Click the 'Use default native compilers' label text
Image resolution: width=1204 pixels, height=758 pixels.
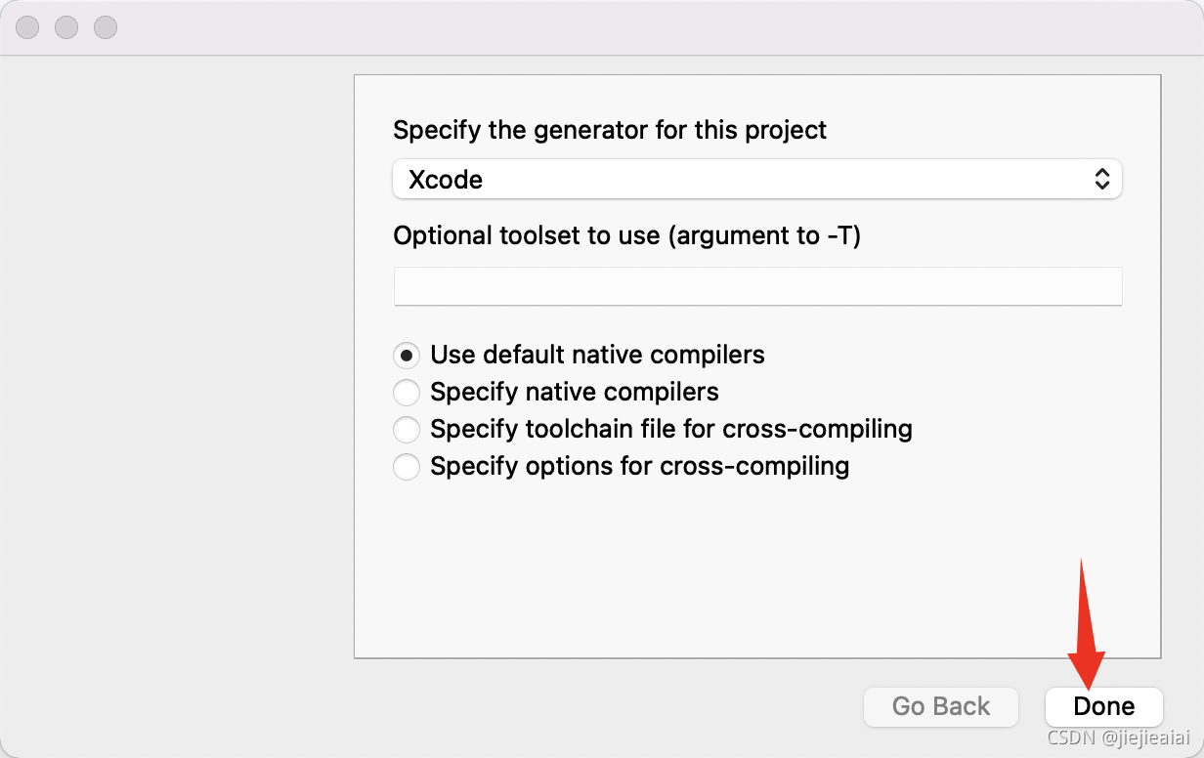(597, 355)
